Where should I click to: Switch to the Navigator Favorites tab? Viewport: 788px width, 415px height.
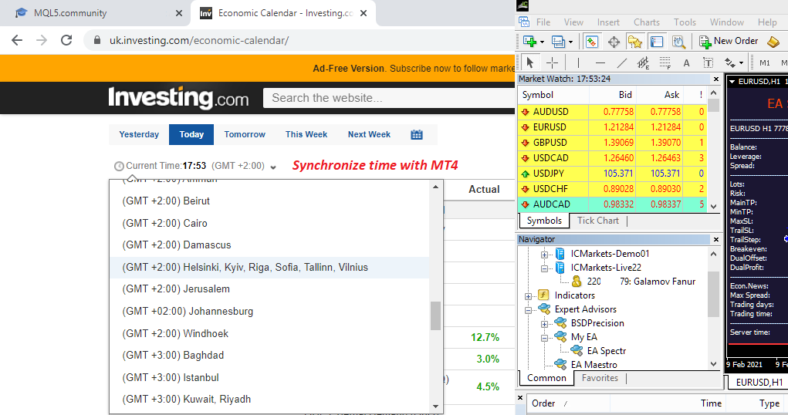[x=600, y=378]
